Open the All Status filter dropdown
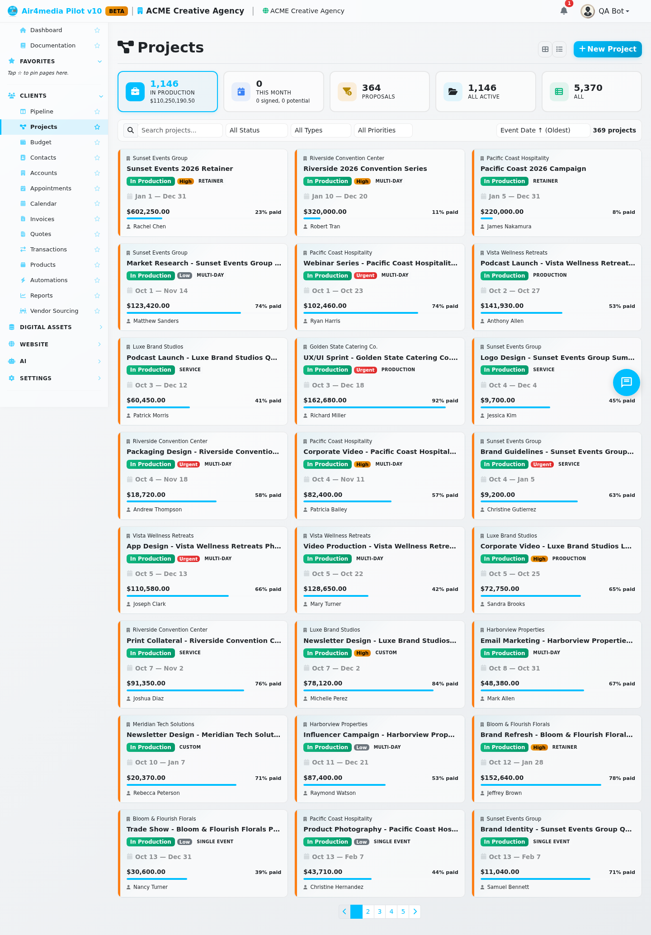The image size is (651, 935). point(257,130)
